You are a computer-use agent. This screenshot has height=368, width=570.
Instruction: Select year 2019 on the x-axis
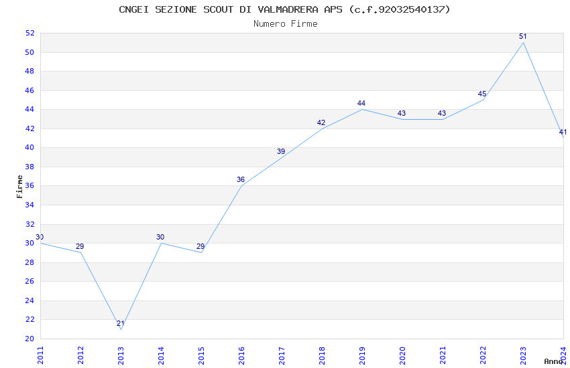(362, 355)
